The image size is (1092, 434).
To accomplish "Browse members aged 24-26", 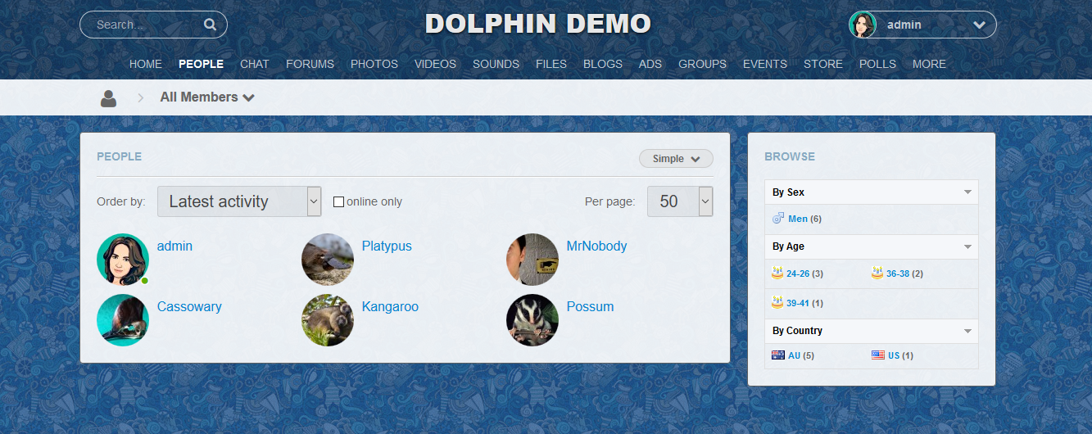I will click(798, 274).
